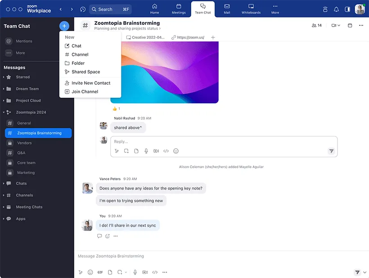Image resolution: width=369 pixels, height=278 pixels.
Task: Open the Core team private channel
Action: point(38,163)
